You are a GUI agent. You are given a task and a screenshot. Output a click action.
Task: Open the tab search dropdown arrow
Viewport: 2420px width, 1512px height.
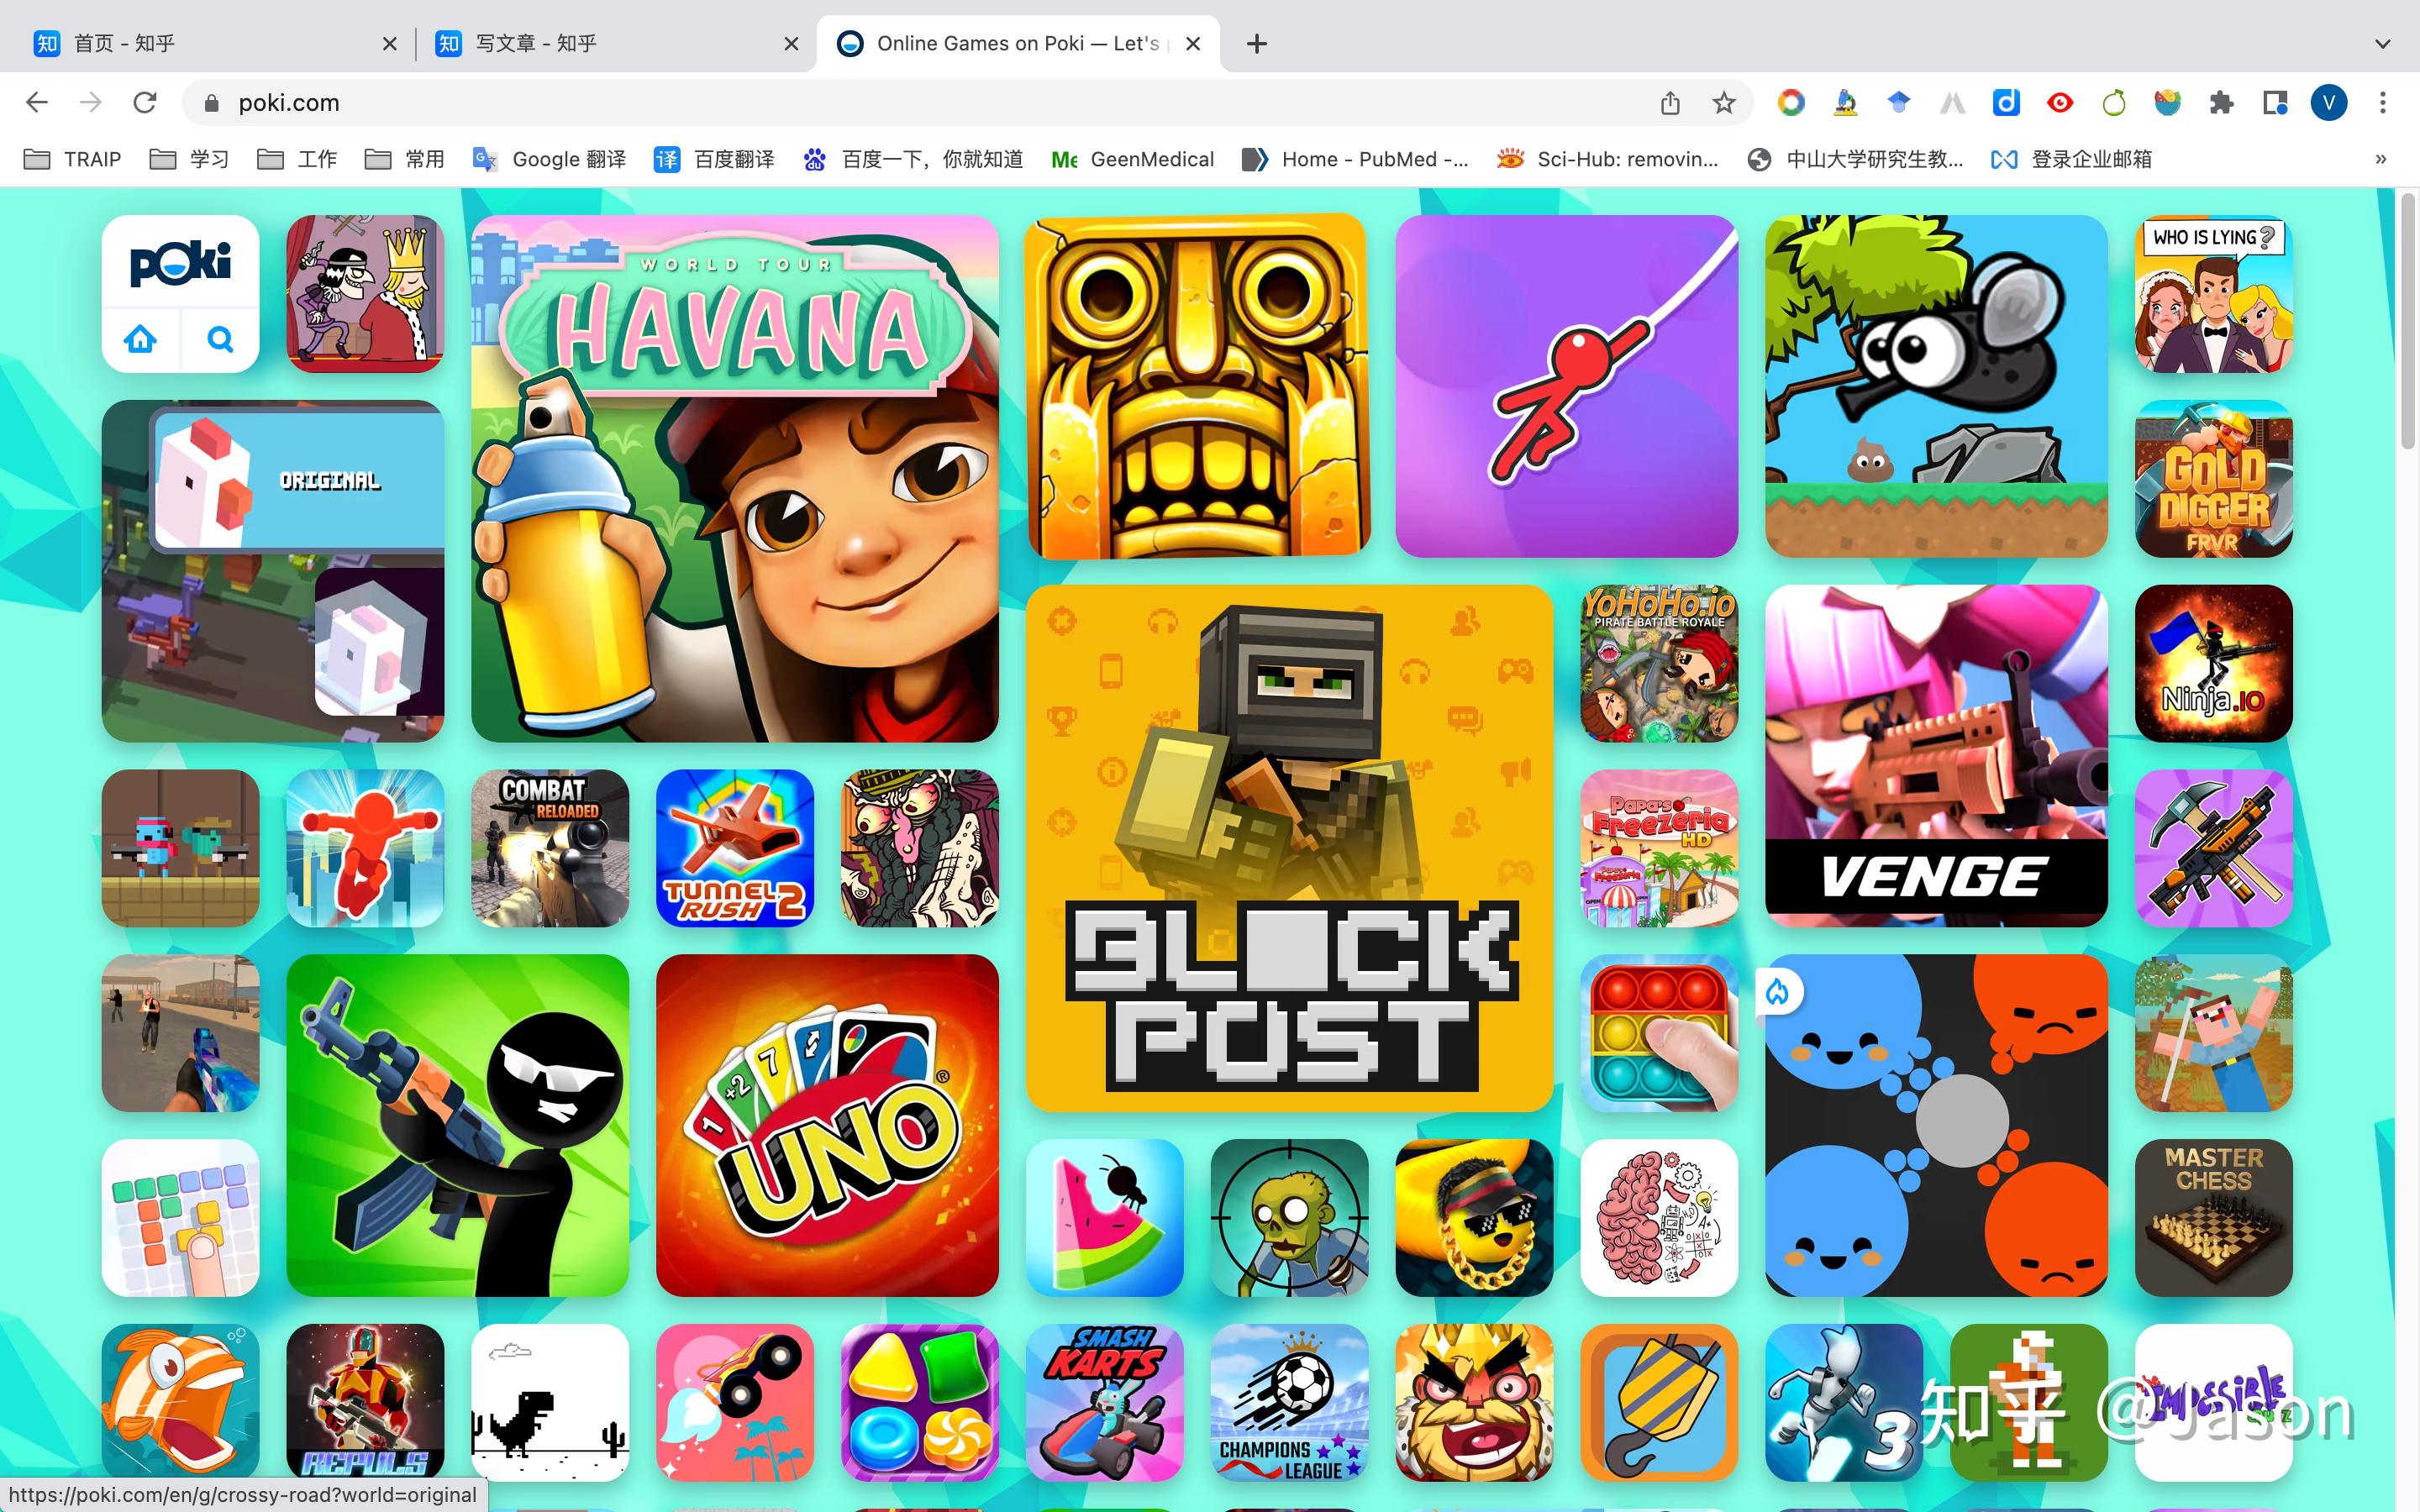pos(2383,44)
